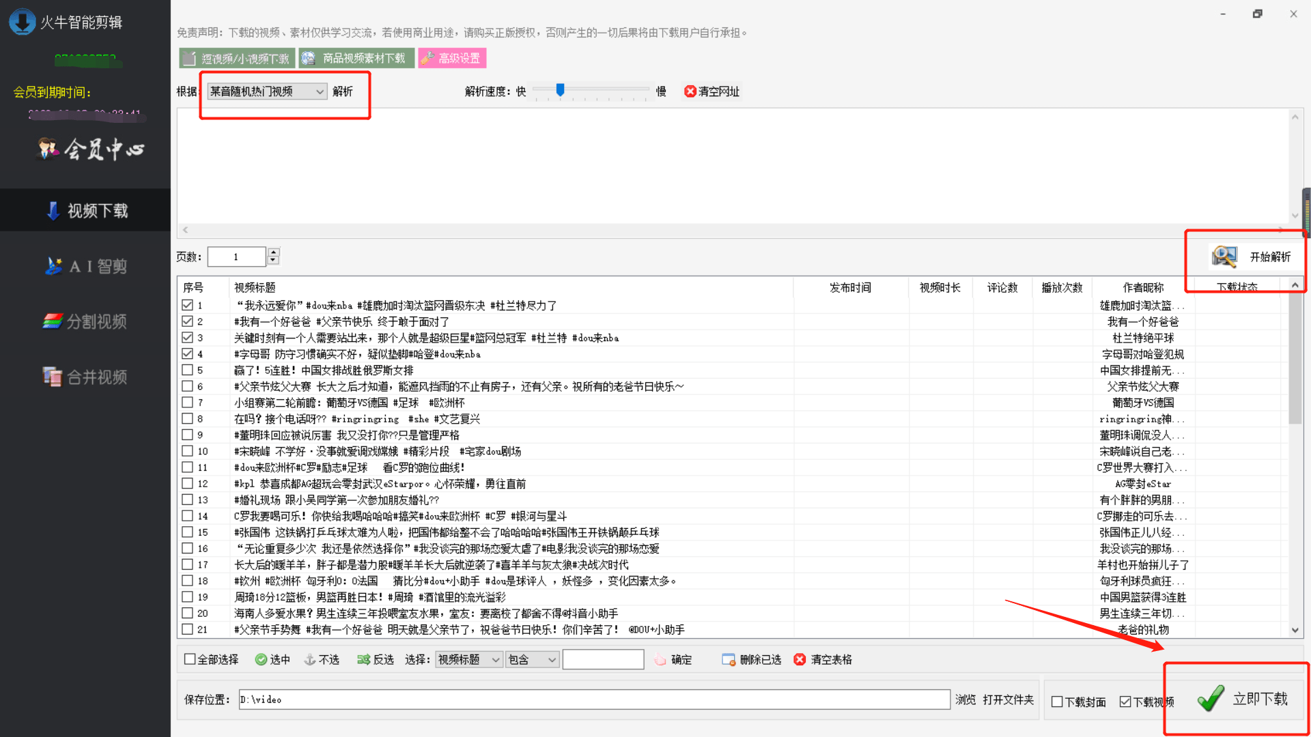Viewport: 1311px width, 737px height.
Task: Open 合并视频 in the sidebar
Action: coord(85,377)
